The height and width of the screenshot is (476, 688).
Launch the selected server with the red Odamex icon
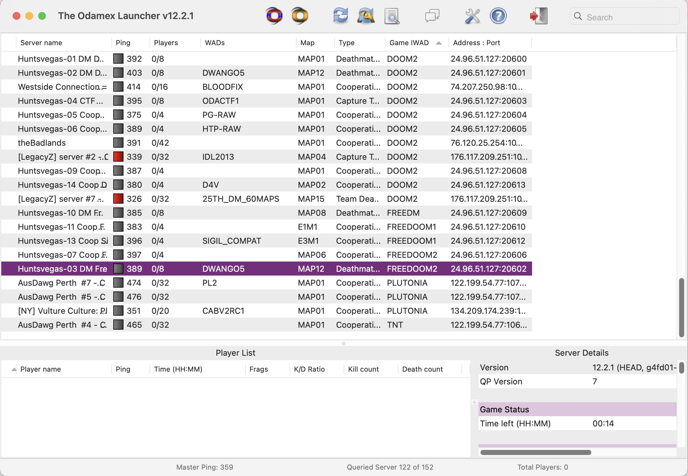pos(274,16)
